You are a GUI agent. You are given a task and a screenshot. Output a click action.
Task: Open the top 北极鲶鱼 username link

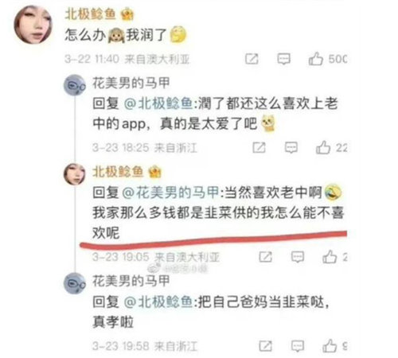coord(90,14)
